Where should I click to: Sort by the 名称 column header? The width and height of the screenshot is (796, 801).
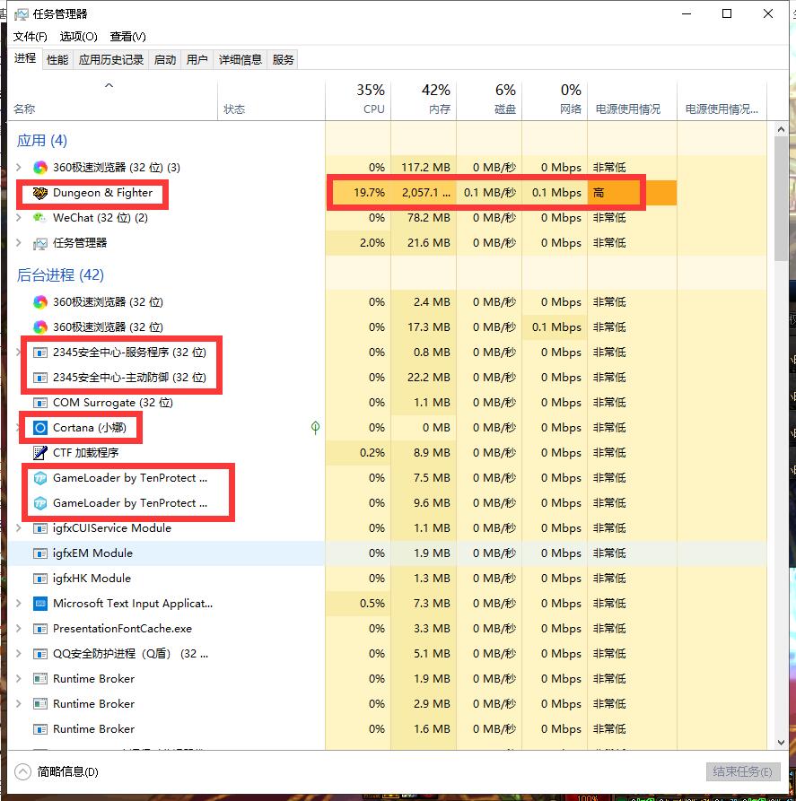(112, 100)
